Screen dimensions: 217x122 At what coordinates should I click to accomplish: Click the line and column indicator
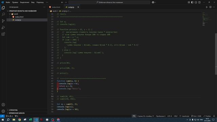[x=145, y=116]
